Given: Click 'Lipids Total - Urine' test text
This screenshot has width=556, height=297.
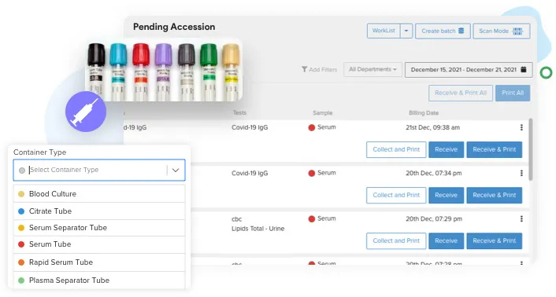Looking at the screenshot, I should tap(258, 229).
